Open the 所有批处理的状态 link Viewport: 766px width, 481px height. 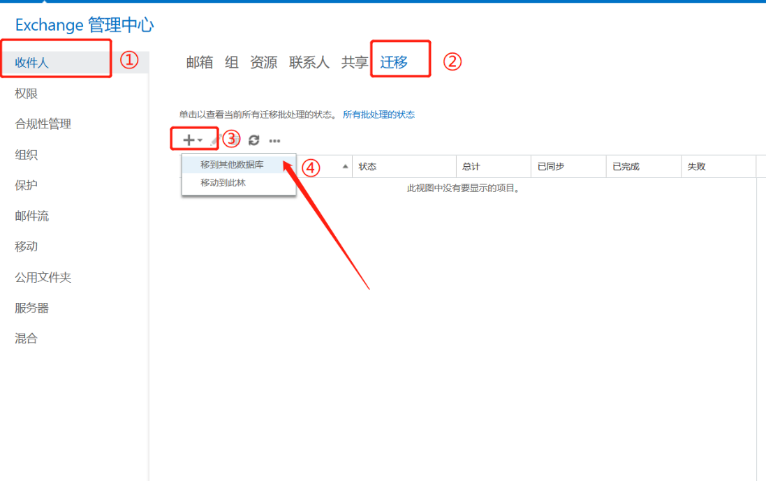[378, 114]
